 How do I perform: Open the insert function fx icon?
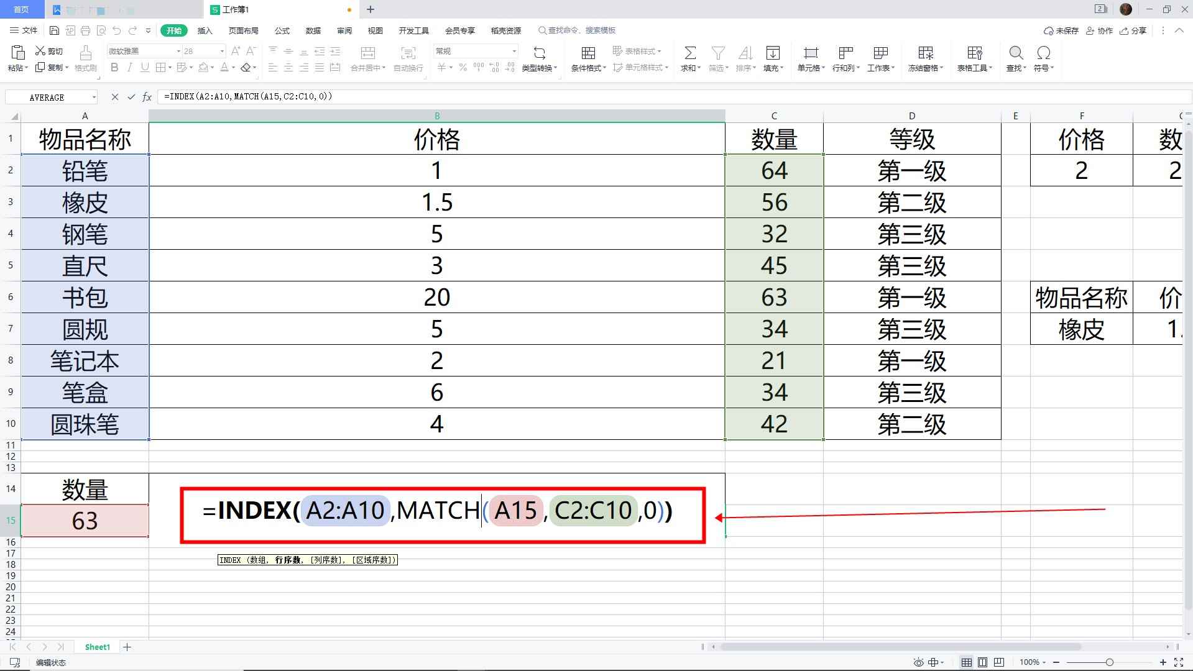click(147, 97)
